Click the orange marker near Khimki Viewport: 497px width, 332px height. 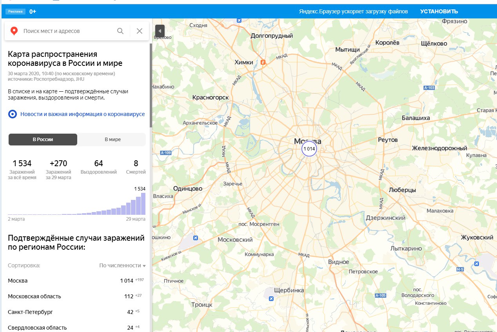(x=263, y=62)
